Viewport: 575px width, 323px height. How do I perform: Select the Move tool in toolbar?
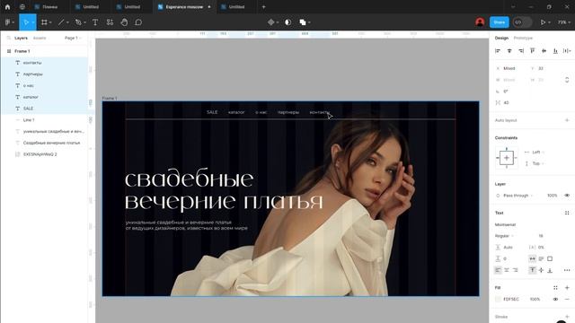26,22
